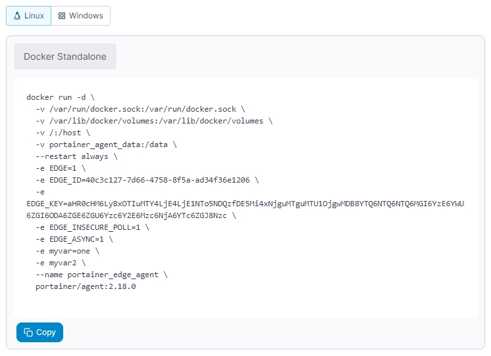Click the /var/lib/docker/volumes mount line
The image size is (491, 356).
point(153,121)
